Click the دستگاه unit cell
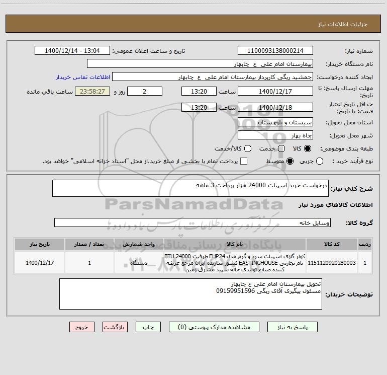The height and width of the screenshot is (375, 387). pyautogui.click(x=139, y=263)
